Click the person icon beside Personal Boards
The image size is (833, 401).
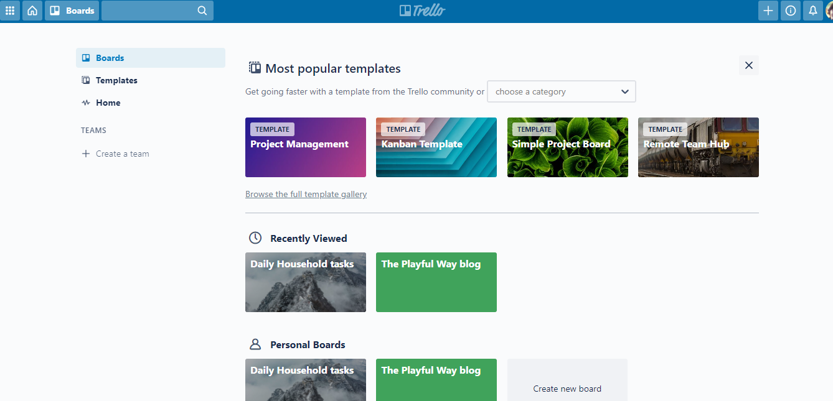tap(255, 344)
